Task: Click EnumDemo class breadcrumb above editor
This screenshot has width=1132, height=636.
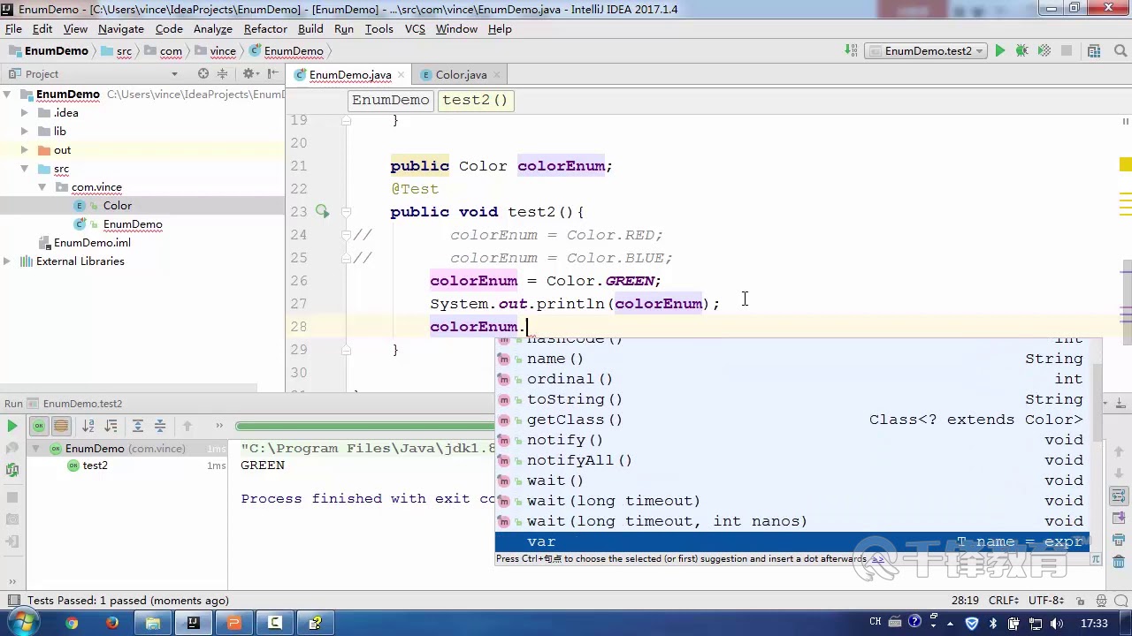Action: click(x=390, y=100)
